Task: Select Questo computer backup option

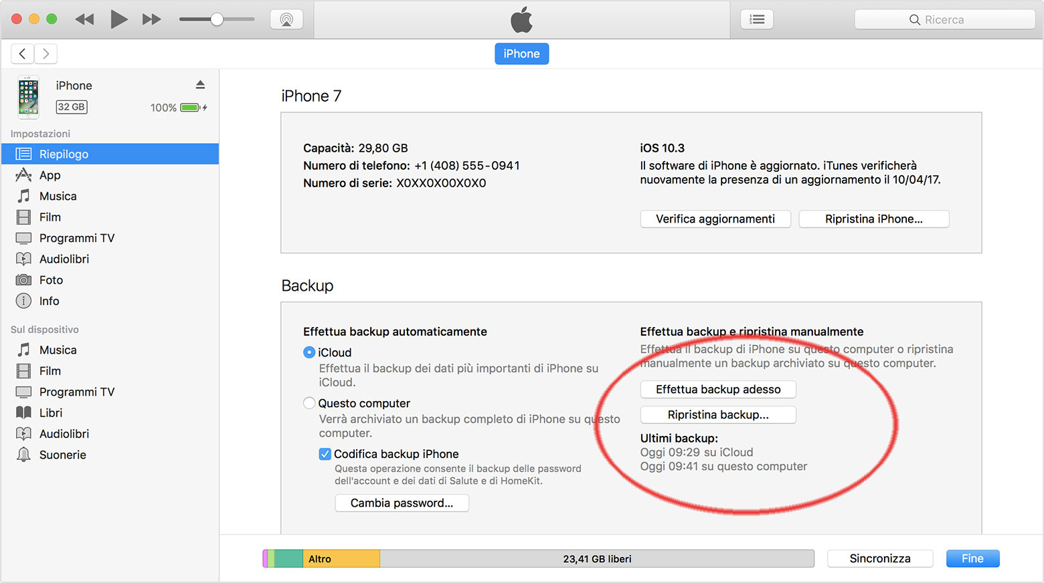Action: click(x=309, y=403)
